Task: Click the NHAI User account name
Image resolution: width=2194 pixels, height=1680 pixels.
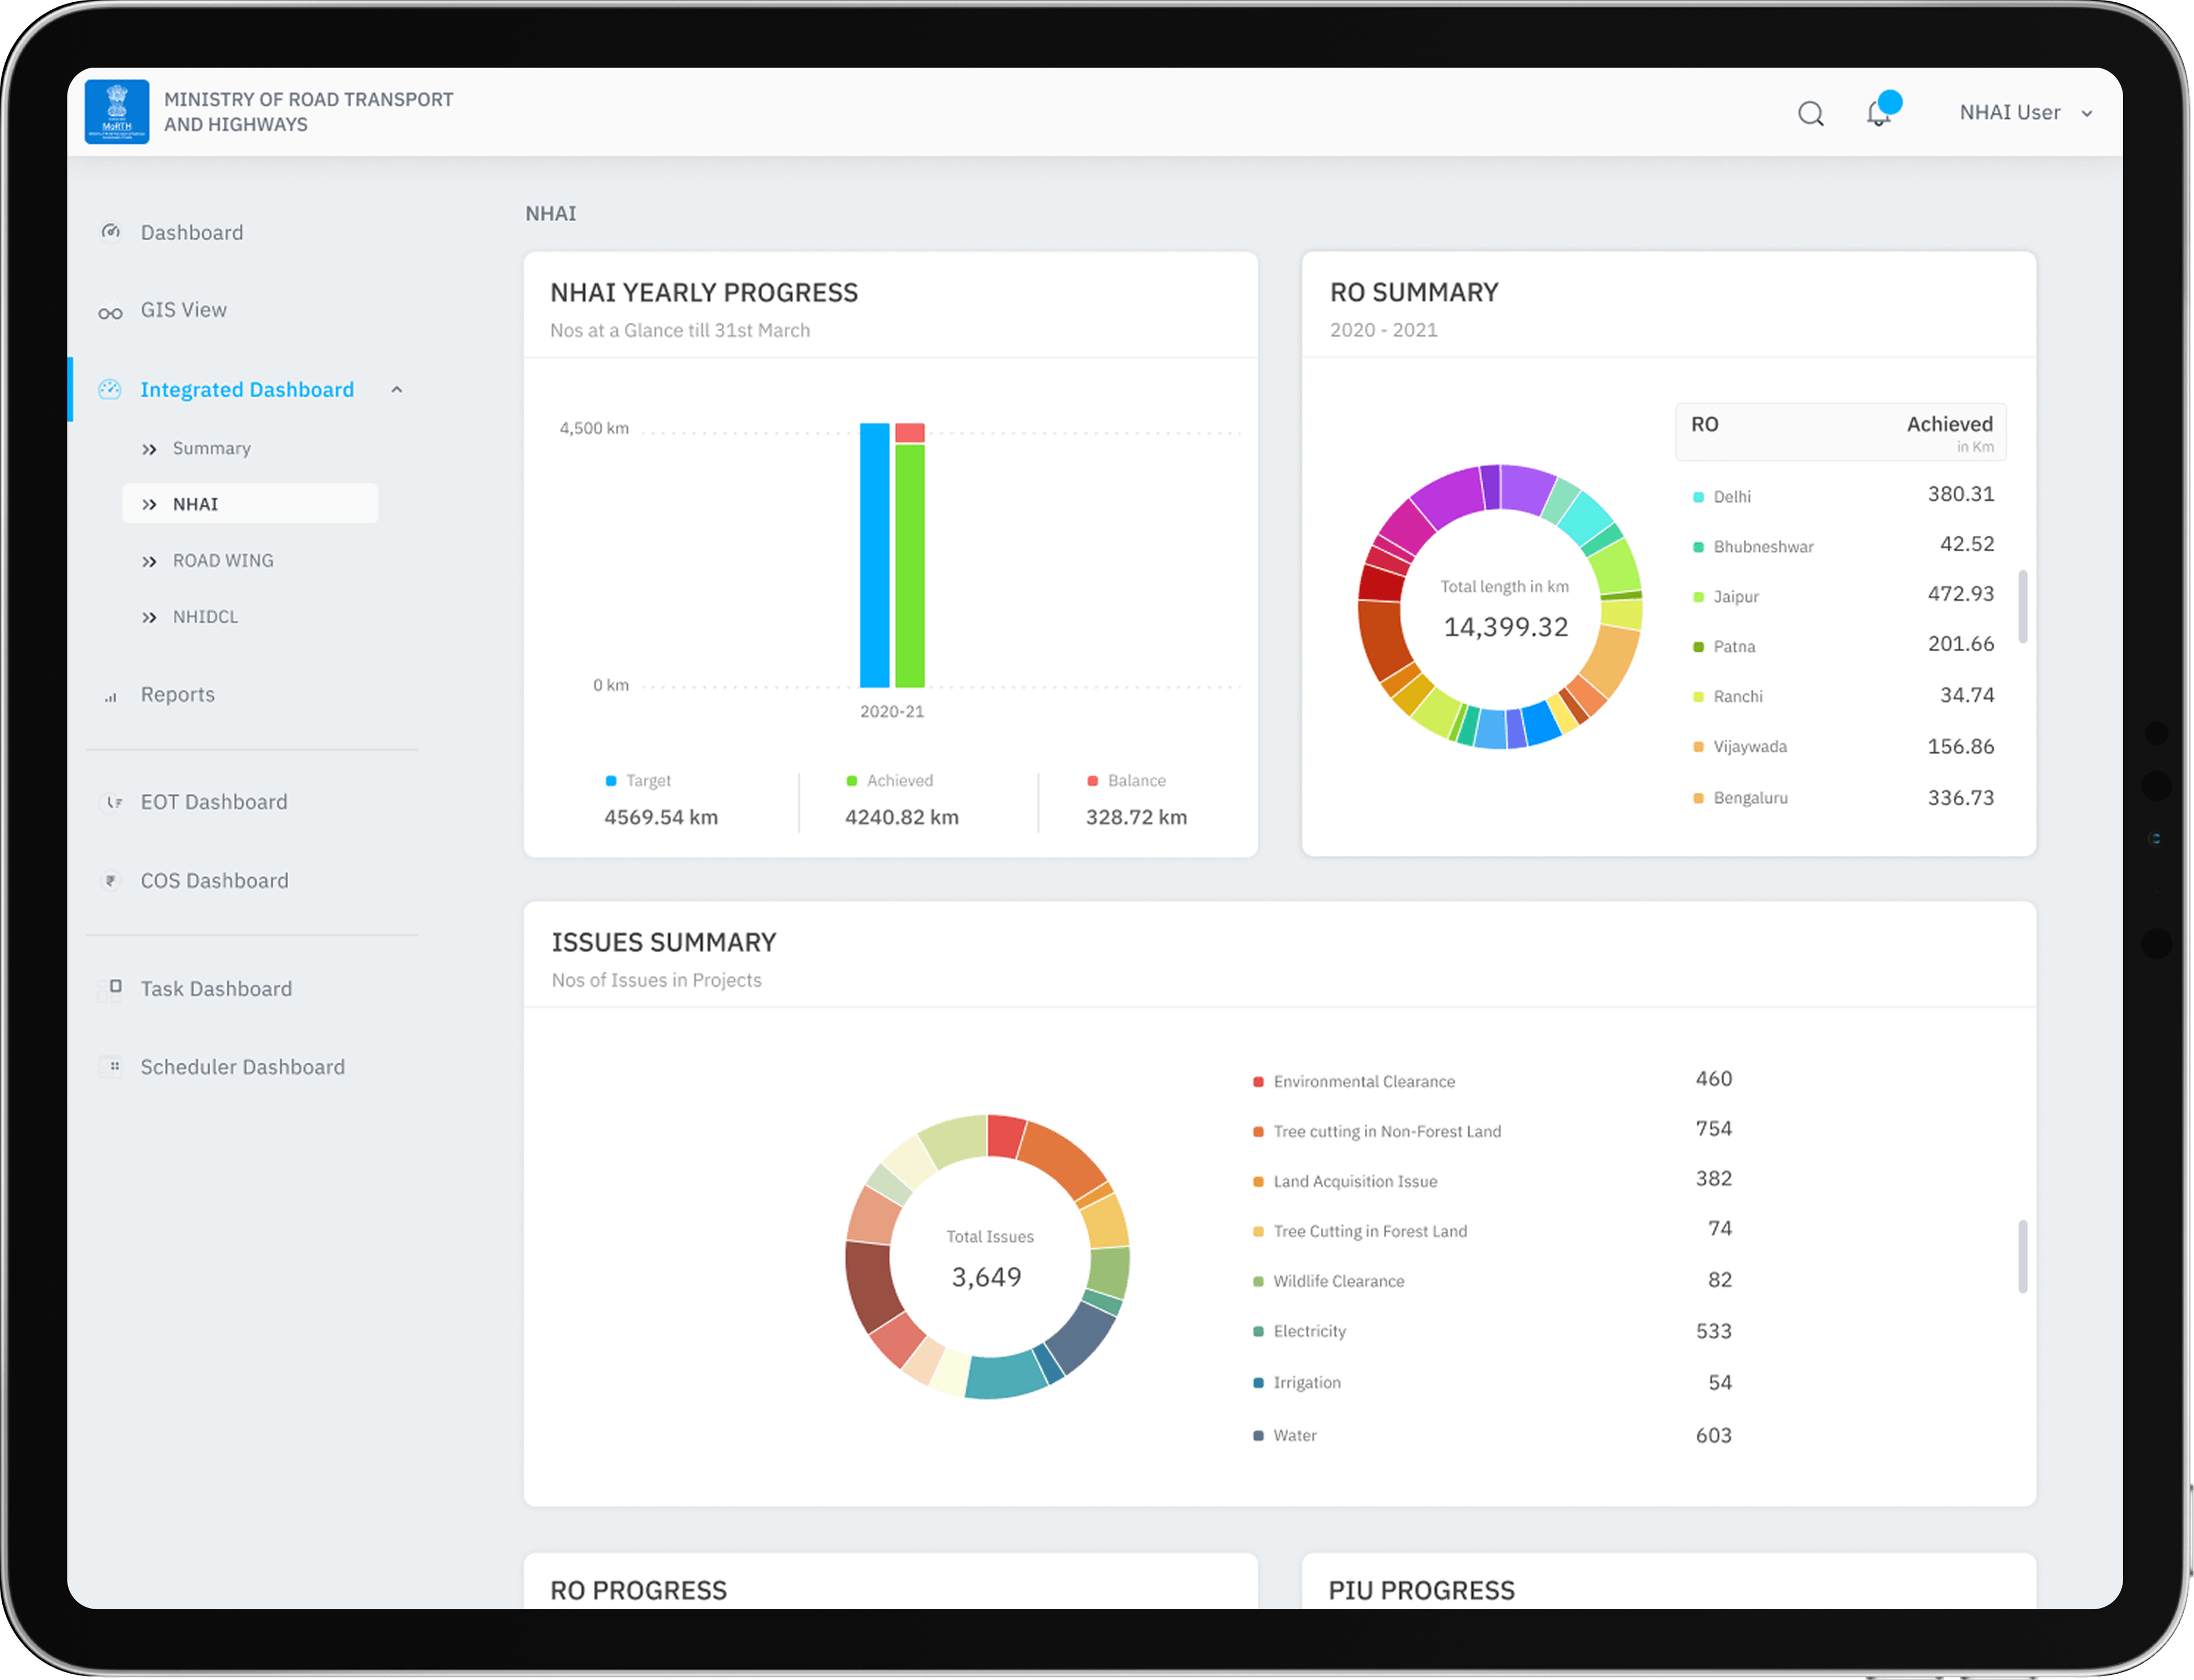Action: click(2009, 112)
